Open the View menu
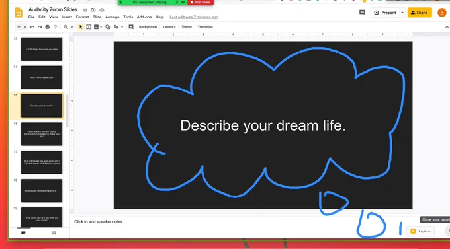Screen dimensions: 450x249 (x=54, y=17)
